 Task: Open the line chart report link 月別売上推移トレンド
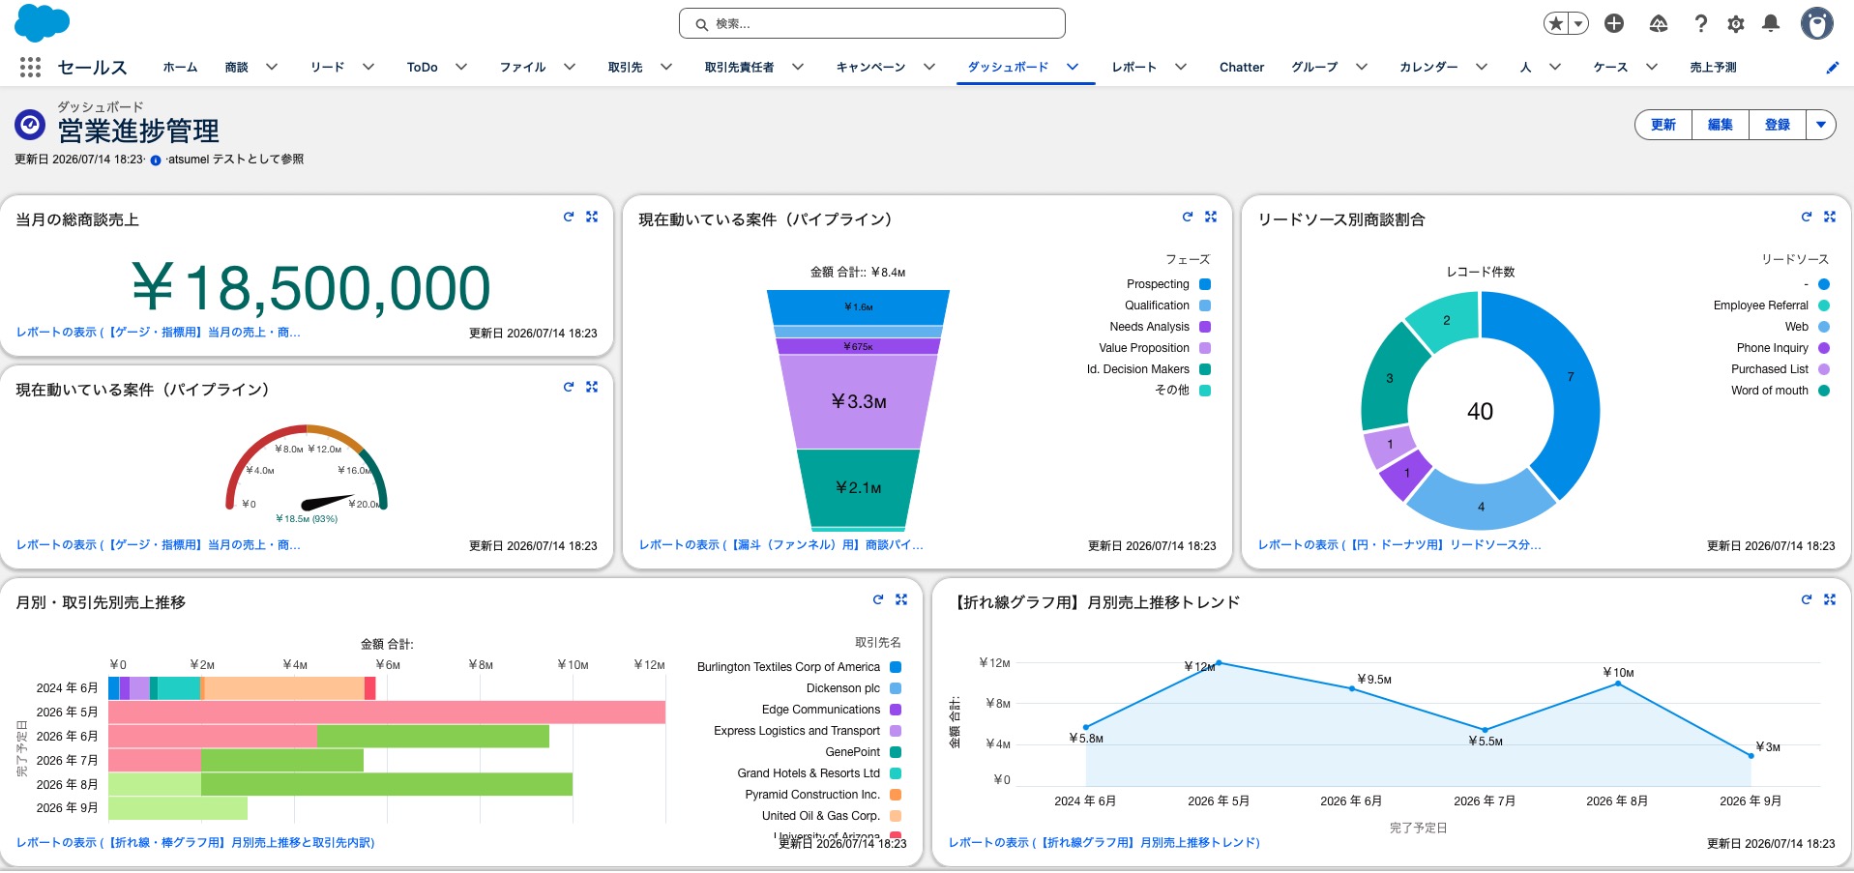click(x=1104, y=842)
